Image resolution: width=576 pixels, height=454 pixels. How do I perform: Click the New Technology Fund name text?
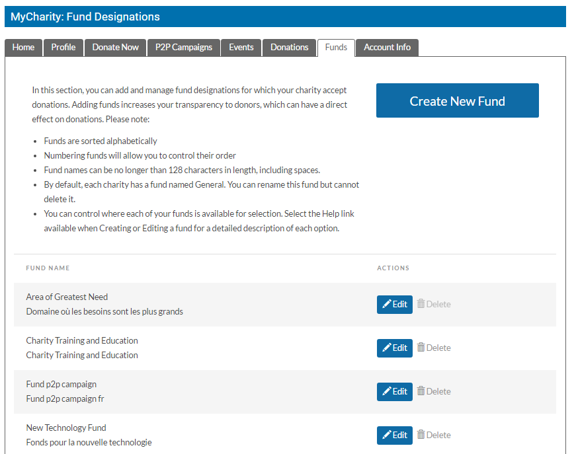pyautogui.click(x=66, y=428)
